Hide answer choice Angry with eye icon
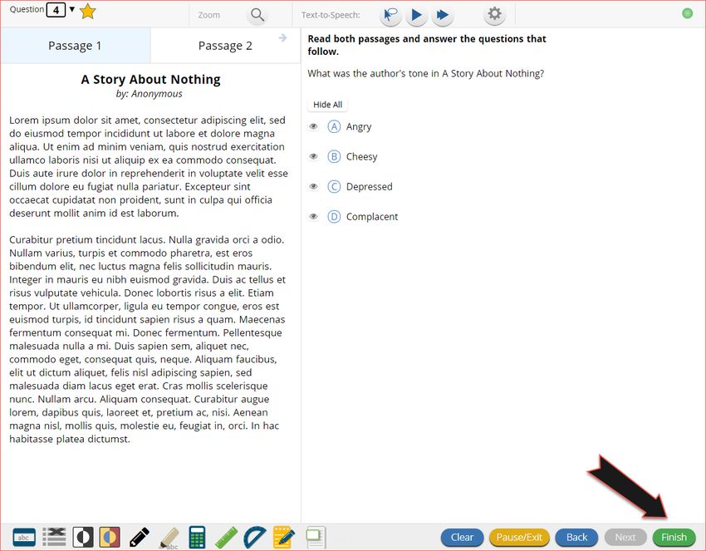 [x=313, y=126]
